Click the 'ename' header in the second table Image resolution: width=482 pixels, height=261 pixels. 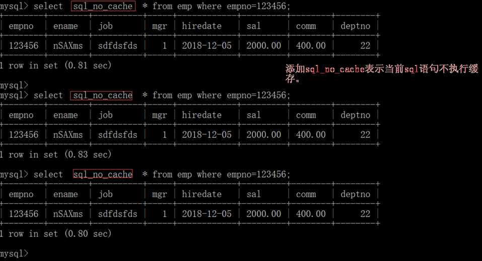[65, 115]
